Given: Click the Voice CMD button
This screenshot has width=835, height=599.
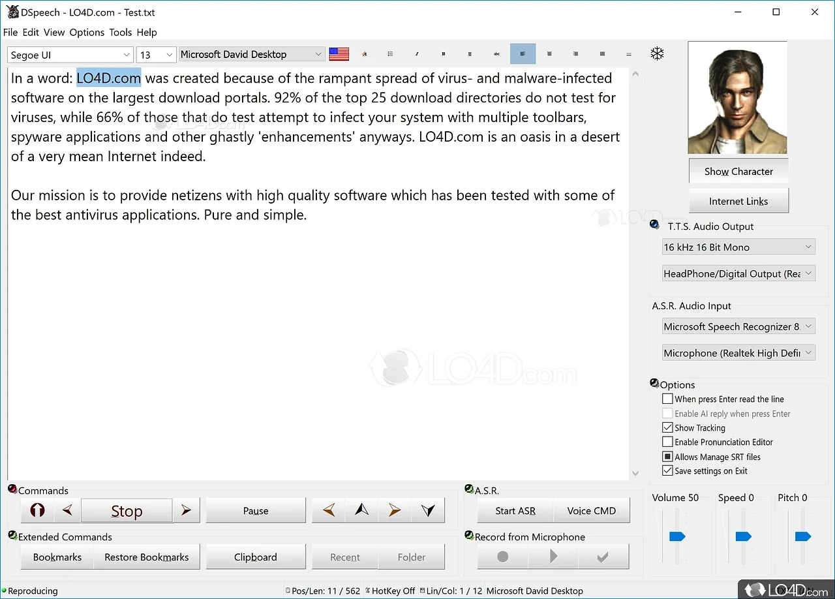Looking at the screenshot, I should click(x=592, y=510).
